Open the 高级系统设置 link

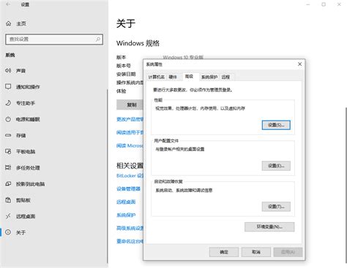130,228
